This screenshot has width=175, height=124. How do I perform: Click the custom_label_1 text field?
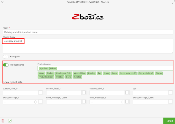(x=64, y=93)
